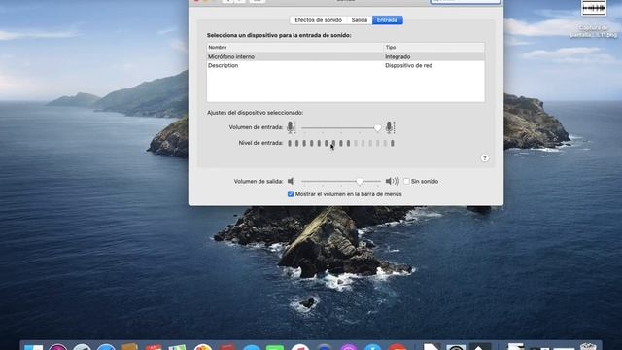Image resolution: width=622 pixels, height=350 pixels.
Task: Click the Volumen de salida slider knob
Action: tap(360, 182)
